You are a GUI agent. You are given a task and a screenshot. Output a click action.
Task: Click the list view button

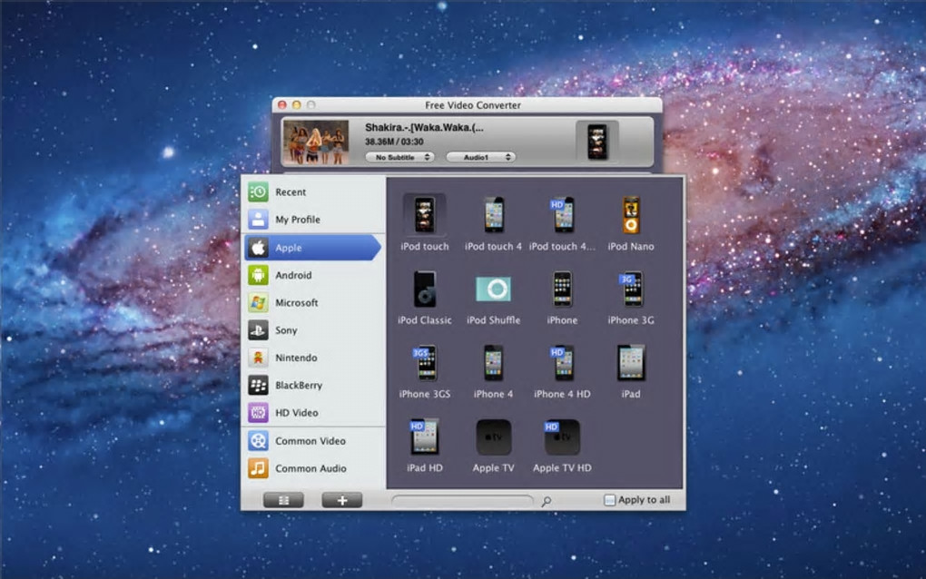[283, 500]
